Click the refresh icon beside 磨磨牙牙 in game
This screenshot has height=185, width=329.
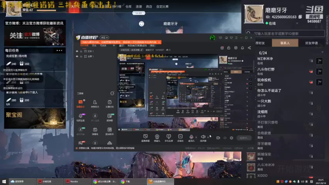click(x=141, y=24)
